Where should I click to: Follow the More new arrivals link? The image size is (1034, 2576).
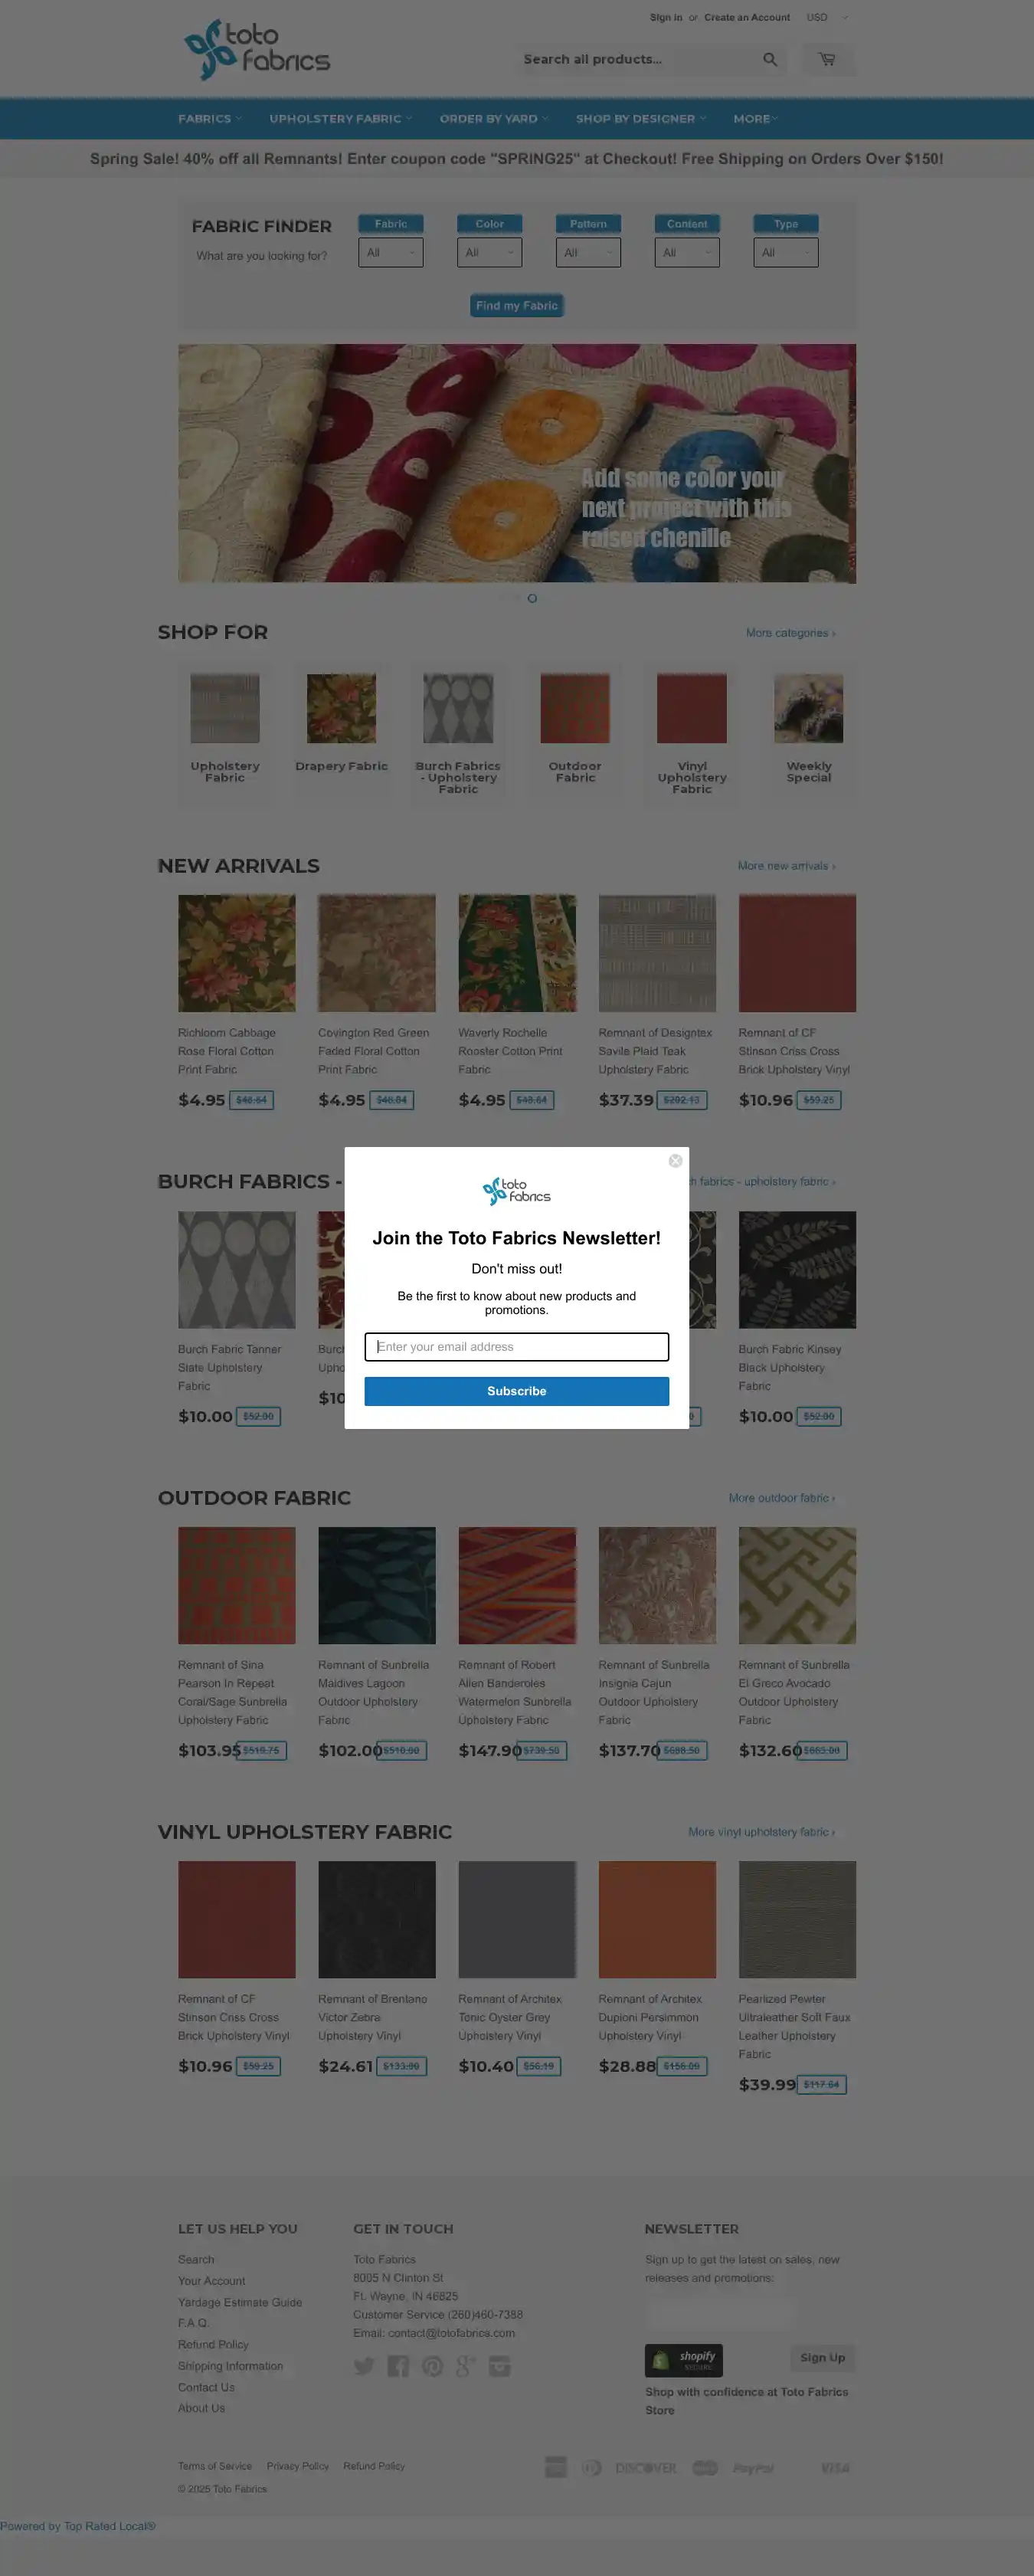click(x=786, y=866)
